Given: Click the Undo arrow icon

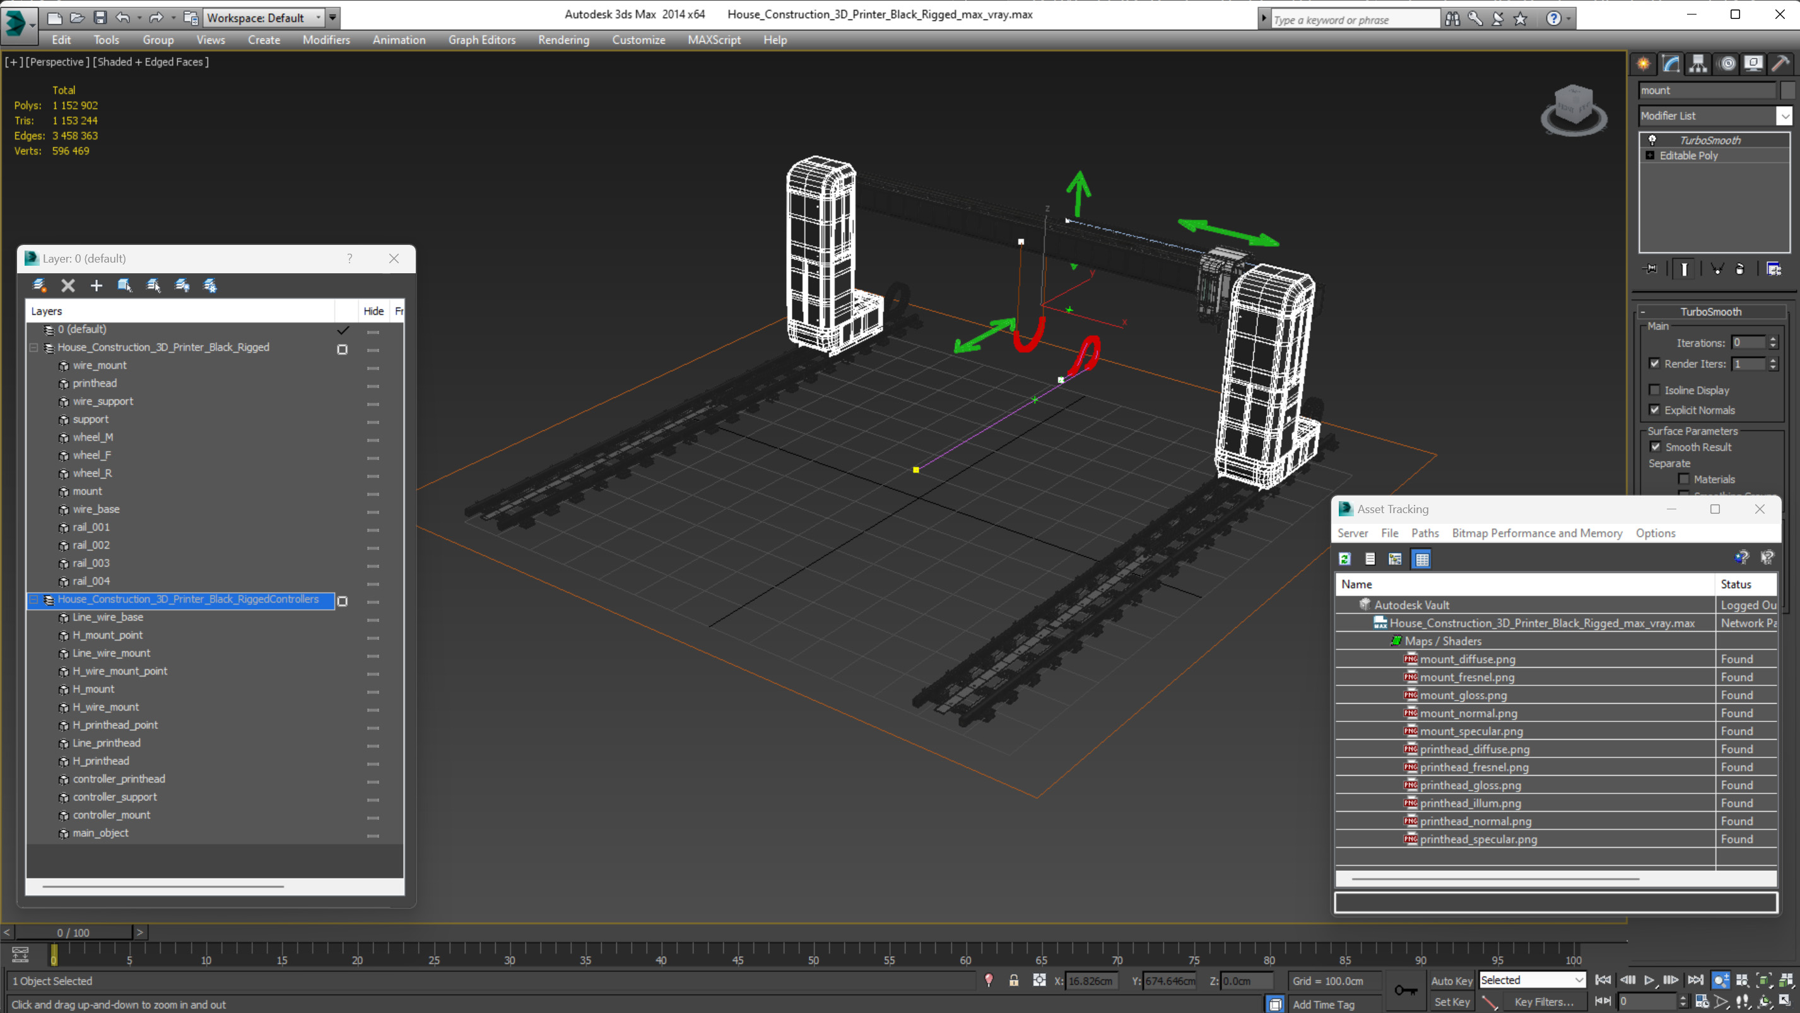Looking at the screenshot, I should (x=123, y=18).
